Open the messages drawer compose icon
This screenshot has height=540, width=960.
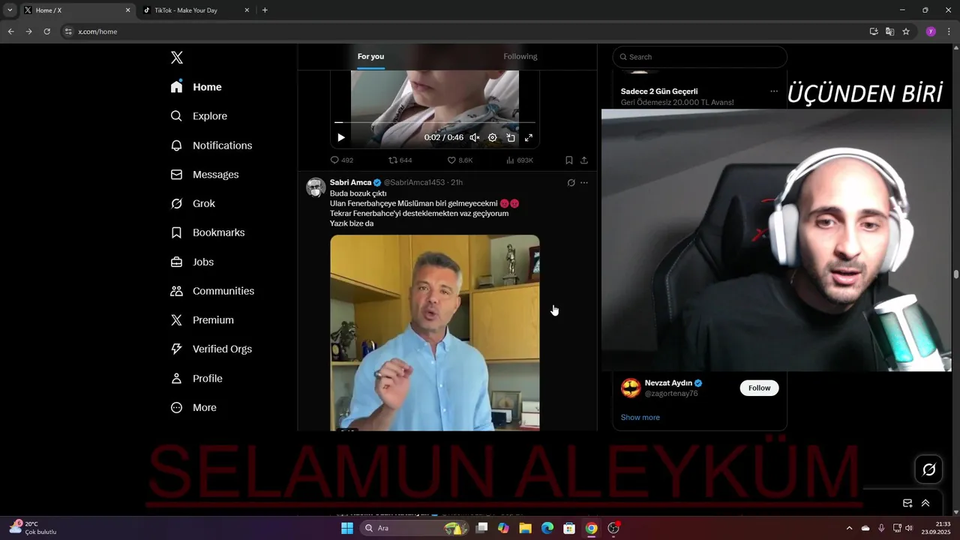click(x=907, y=503)
